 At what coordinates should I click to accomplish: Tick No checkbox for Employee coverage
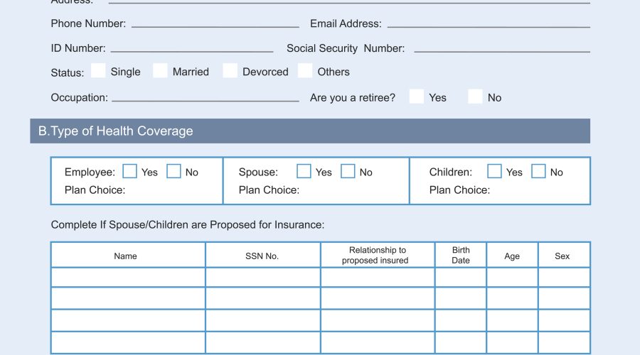pos(174,171)
